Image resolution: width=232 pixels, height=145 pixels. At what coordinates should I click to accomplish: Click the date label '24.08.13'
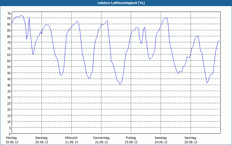coord(161,142)
